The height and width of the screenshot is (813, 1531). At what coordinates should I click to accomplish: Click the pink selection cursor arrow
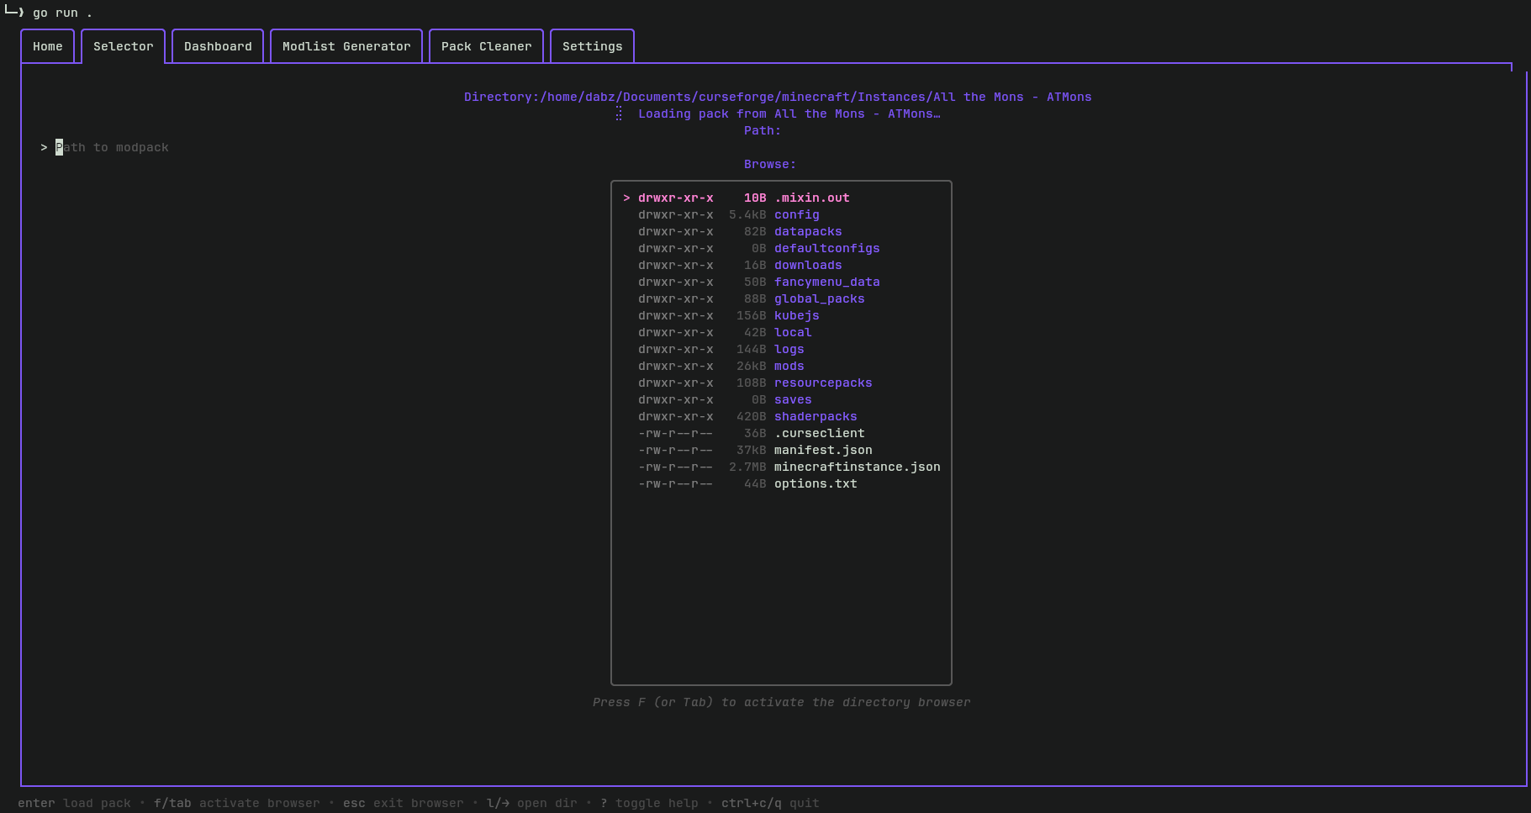(x=626, y=198)
